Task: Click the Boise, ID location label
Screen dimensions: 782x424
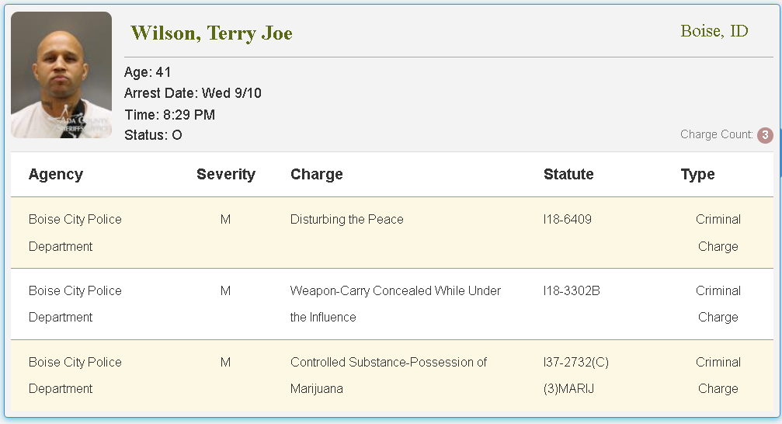Action: [x=714, y=31]
